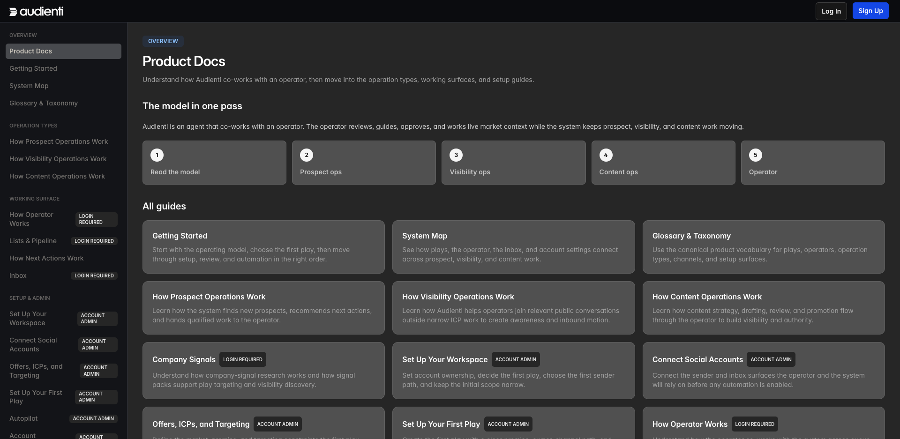The width and height of the screenshot is (900, 439).
Task: Click ACCOUNT ADMIN badge on Connect Social Accounts card
Action: coord(771,359)
